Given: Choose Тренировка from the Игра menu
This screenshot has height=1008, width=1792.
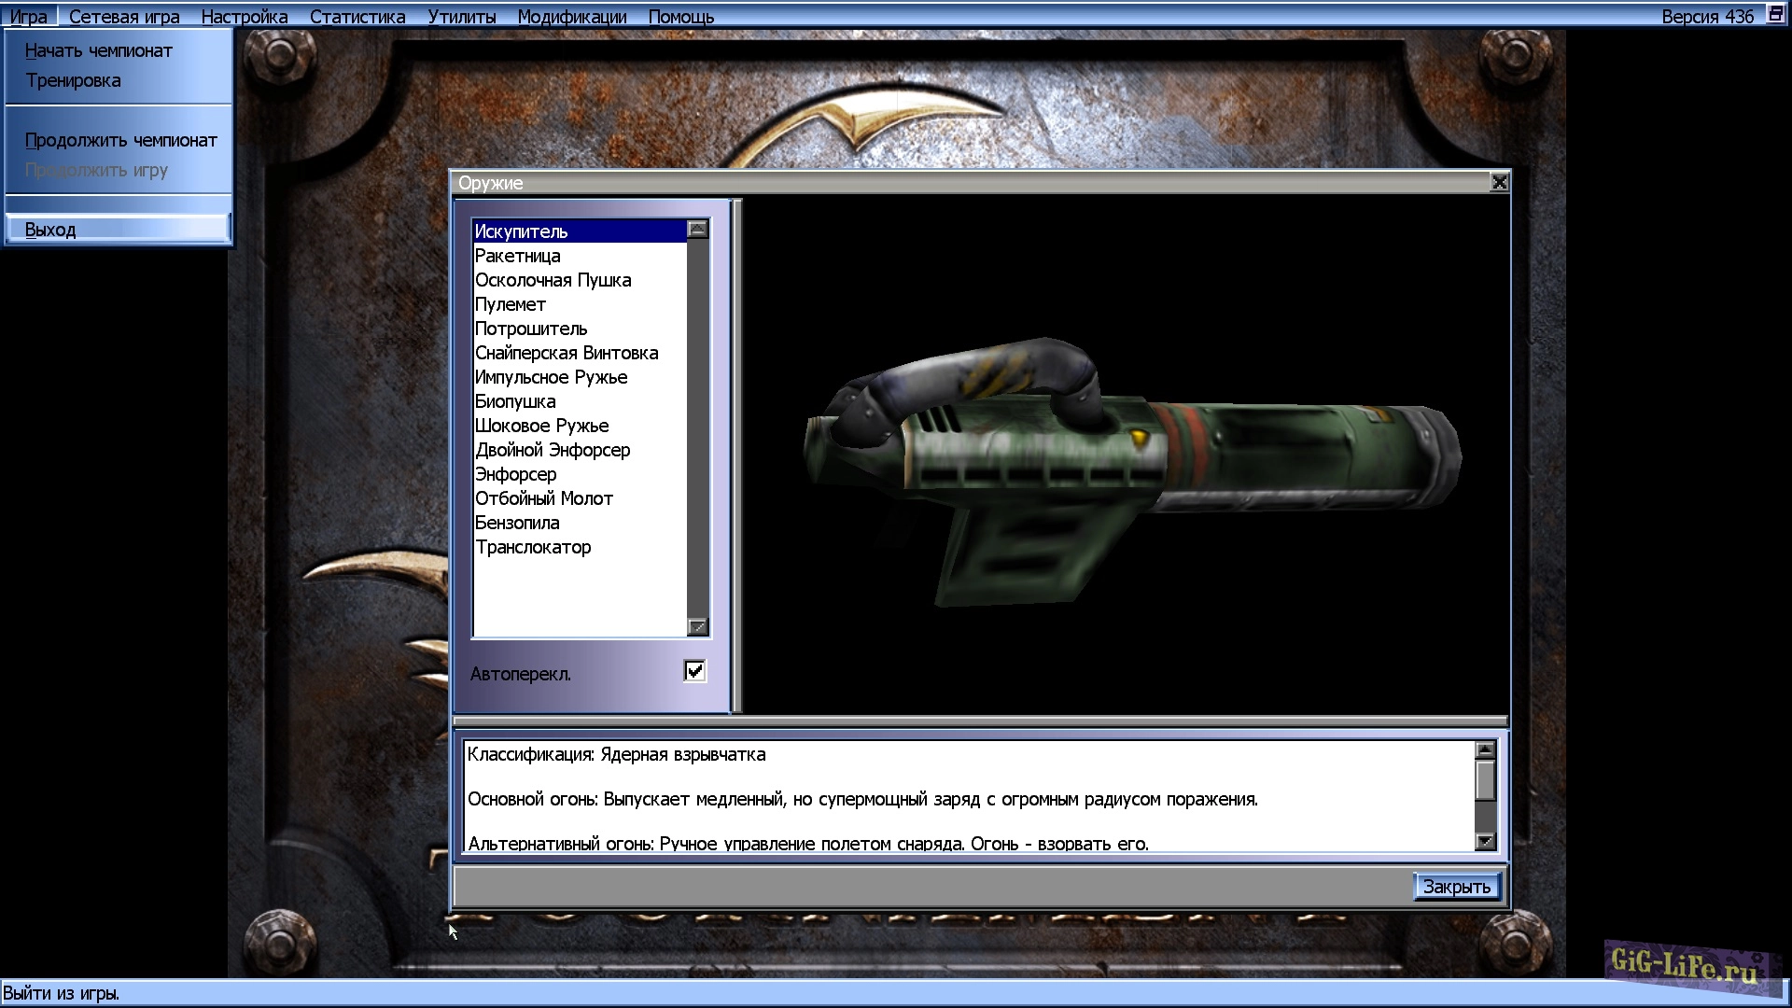Looking at the screenshot, I should point(73,80).
